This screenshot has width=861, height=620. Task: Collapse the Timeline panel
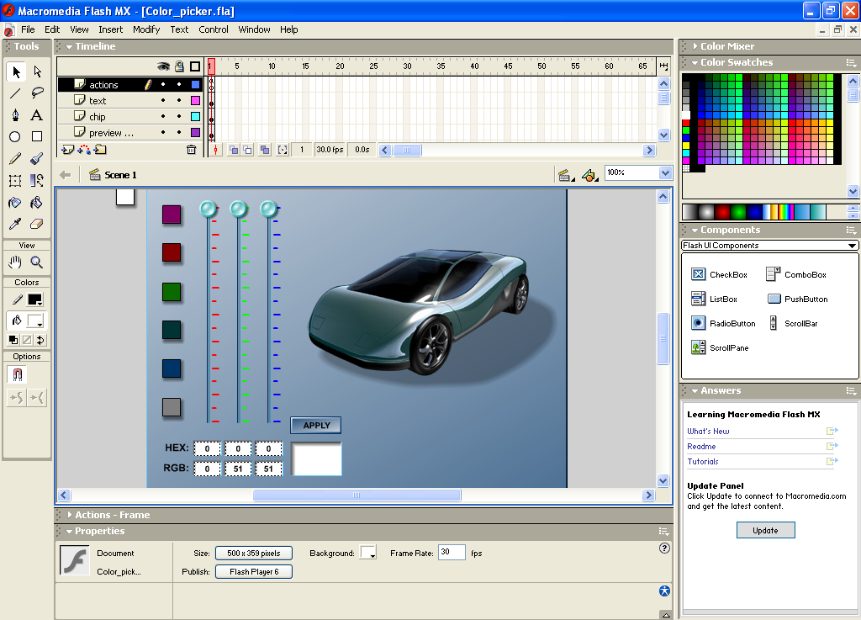(69, 46)
